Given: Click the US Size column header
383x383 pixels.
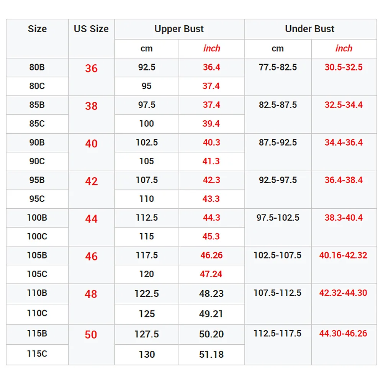Looking at the screenshot, I should 91,29.
